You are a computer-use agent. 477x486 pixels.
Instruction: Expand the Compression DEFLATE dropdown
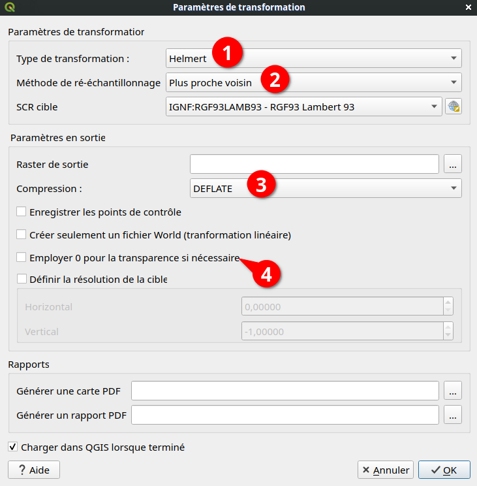pyautogui.click(x=325, y=188)
